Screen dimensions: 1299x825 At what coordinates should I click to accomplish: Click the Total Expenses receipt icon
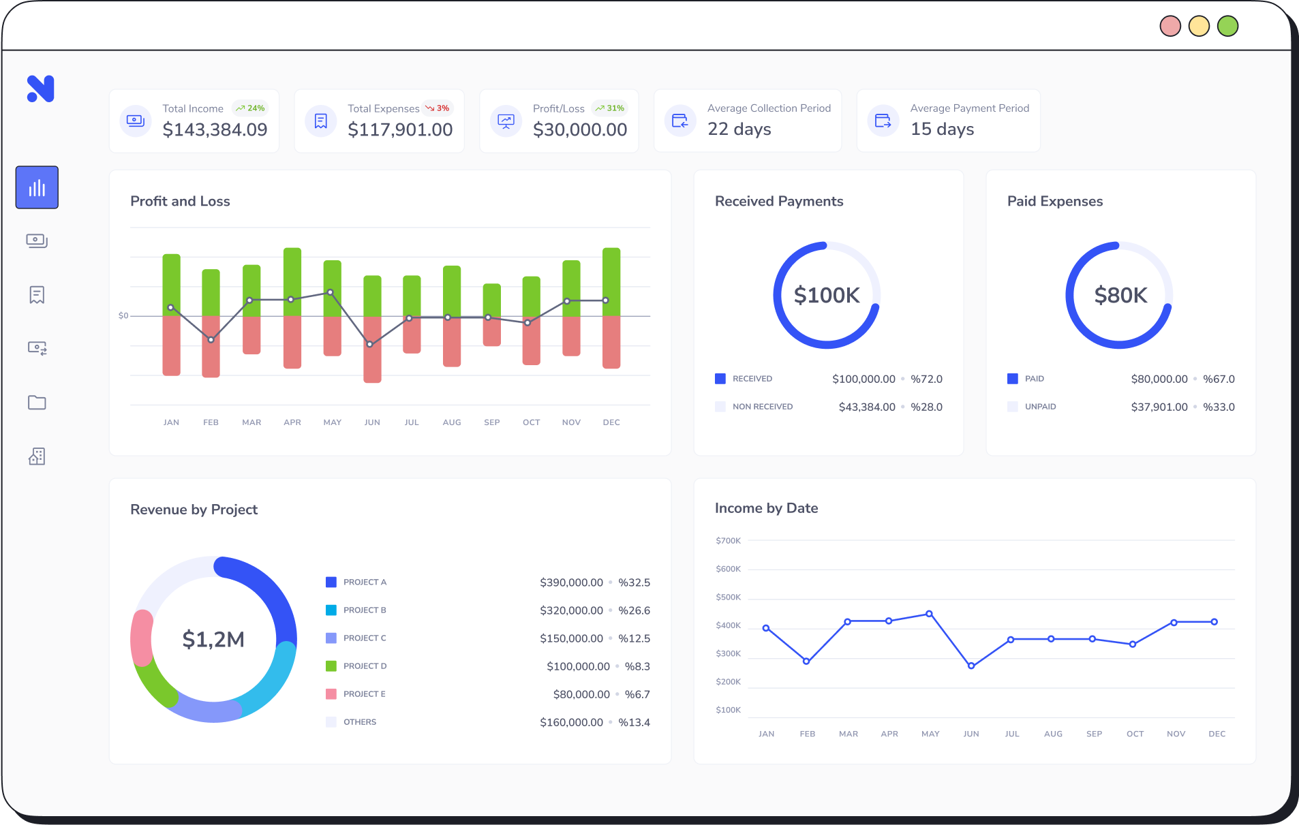tap(320, 121)
